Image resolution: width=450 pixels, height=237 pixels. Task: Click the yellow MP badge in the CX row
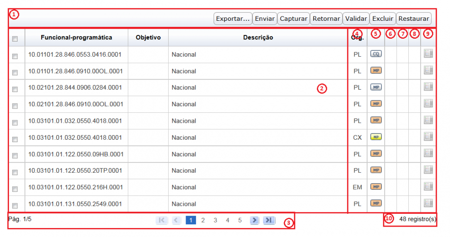(376, 137)
